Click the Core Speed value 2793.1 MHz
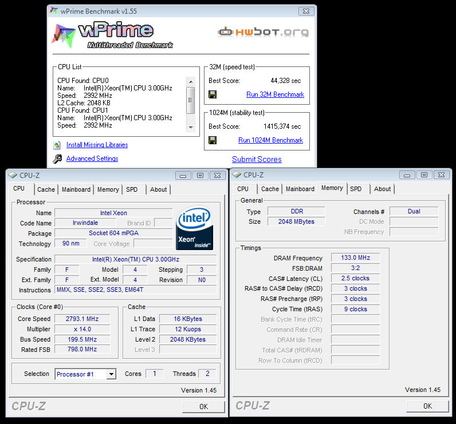The height and width of the screenshot is (424, 456). click(82, 319)
